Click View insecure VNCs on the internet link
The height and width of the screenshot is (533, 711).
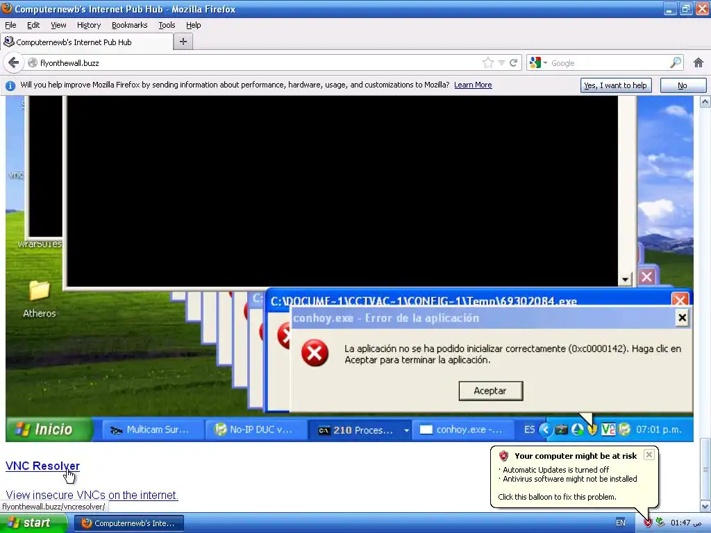92,495
